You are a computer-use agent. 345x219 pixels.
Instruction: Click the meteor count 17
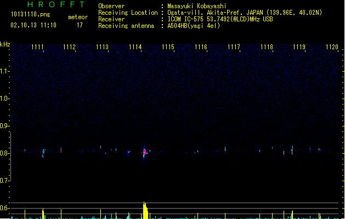pyautogui.click(x=80, y=25)
